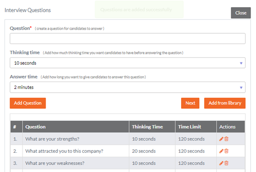Viewport: 256px width, 172px height.
Task: Delete the 'What attracted you to this company?' question
Action: tap(227, 151)
